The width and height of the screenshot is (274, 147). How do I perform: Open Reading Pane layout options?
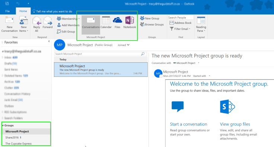pyautogui.click(x=201, y=24)
